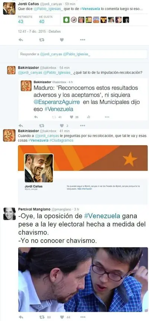Reply to Jordi Cañas's main tweet

point(20,40)
